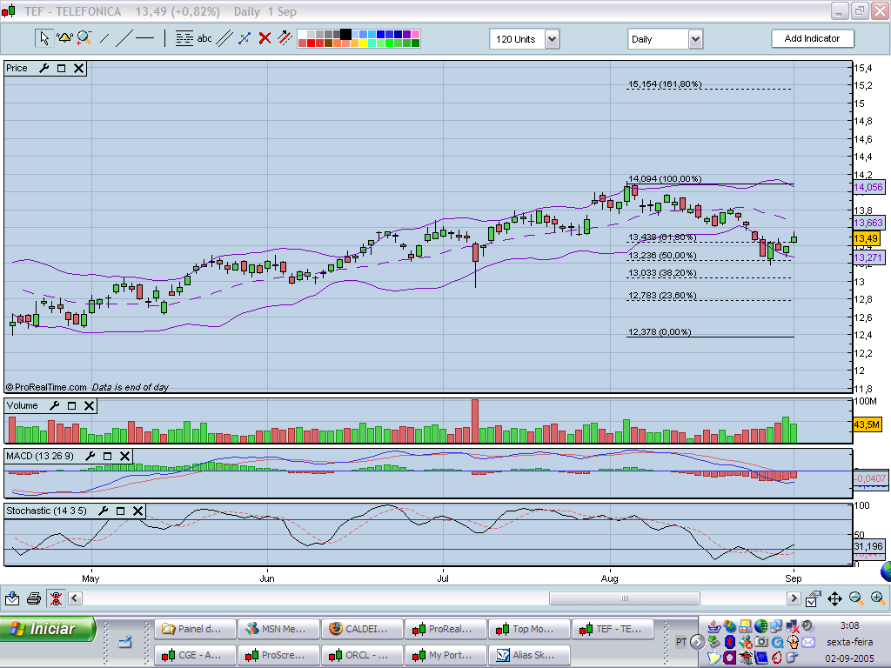Switch to the ORCL taskbar window
The height and width of the screenshot is (668, 891).
(x=363, y=655)
